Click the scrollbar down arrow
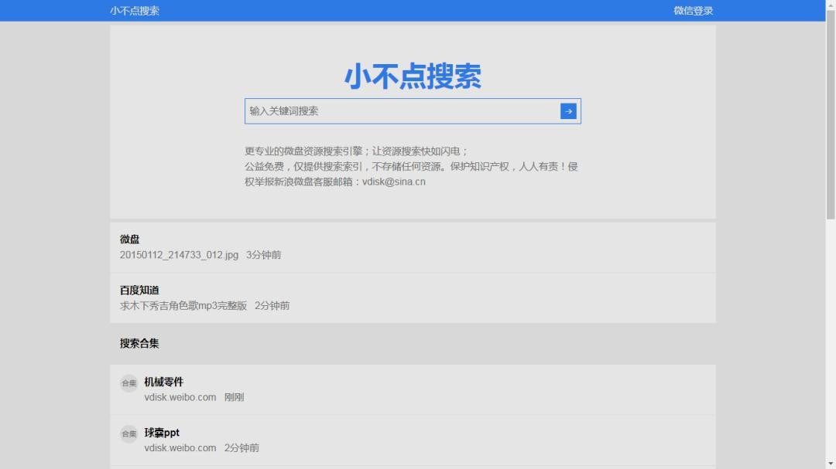The width and height of the screenshot is (836, 469). click(831, 464)
